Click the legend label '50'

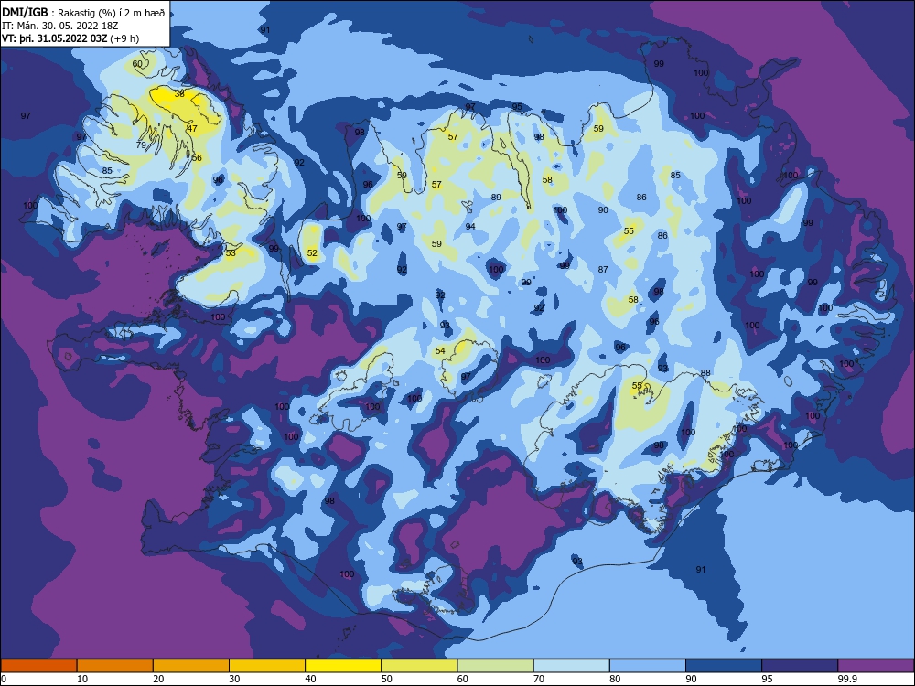[x=386, y=679]
